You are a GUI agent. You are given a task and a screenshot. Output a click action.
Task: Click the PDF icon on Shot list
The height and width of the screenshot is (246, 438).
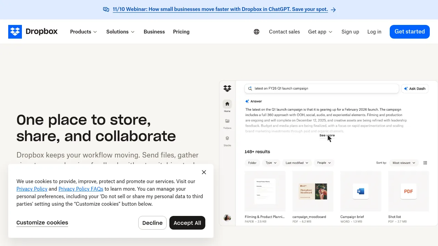pyautogui.click(x=409, y=191)
